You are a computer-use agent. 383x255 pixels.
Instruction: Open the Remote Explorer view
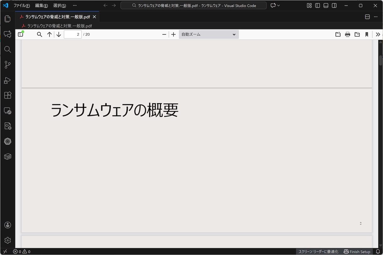[8, 111]
